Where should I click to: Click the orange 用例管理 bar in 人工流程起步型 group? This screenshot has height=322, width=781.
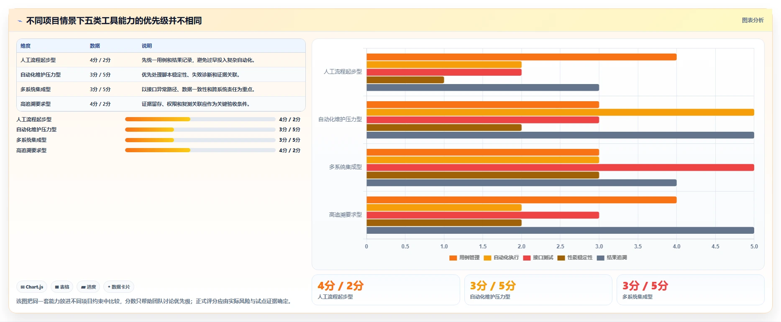coord(522,57)
